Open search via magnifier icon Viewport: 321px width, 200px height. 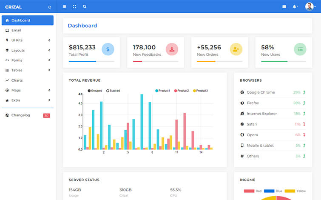(x=85, y=6)
